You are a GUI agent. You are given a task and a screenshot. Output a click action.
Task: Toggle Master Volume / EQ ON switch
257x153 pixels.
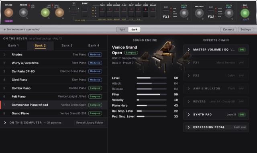coord(242,50)
